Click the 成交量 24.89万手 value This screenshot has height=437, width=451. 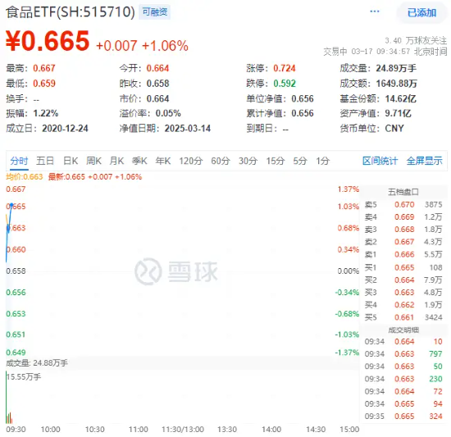(396, 68)
